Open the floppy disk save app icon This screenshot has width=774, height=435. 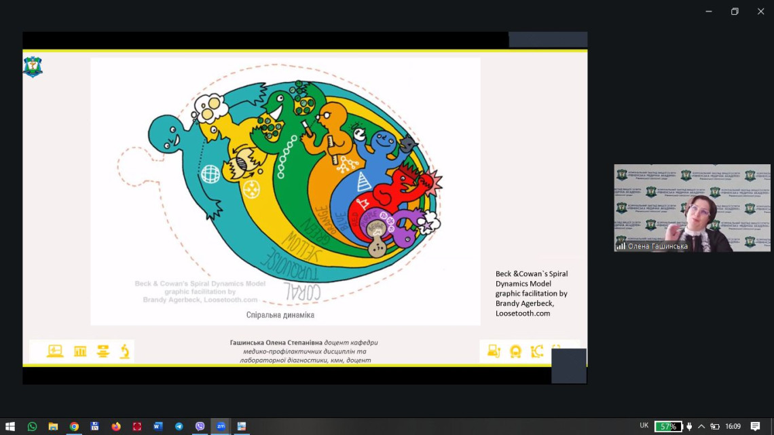(95, 427)
